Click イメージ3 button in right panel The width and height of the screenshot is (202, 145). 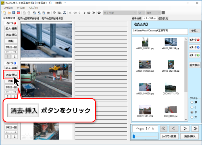coord(194,55)
